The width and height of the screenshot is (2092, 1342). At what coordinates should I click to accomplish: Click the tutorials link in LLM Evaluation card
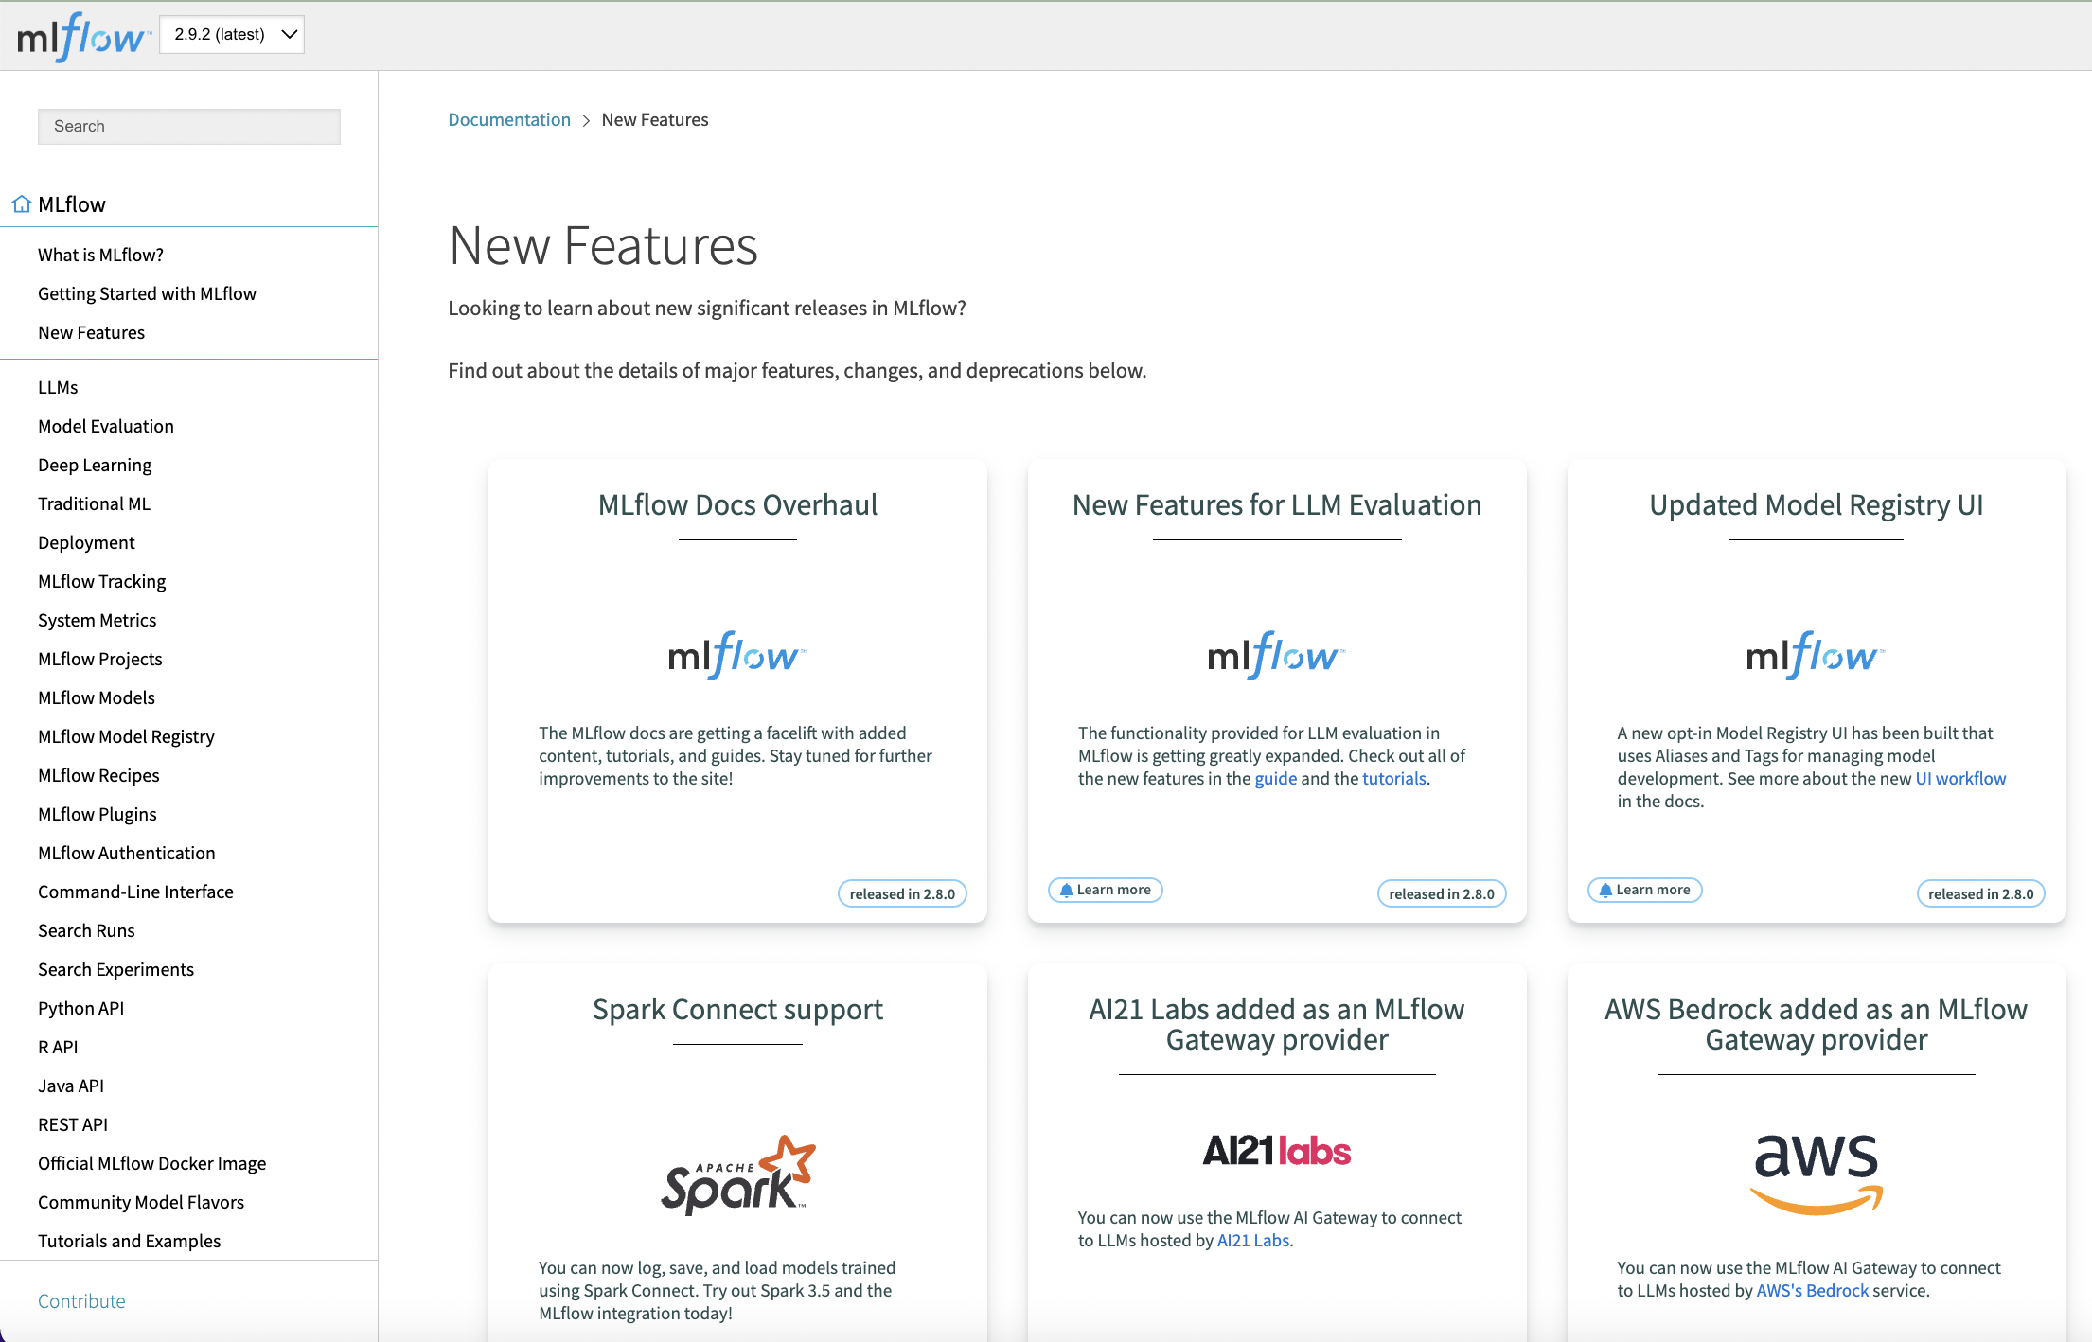pos(1393,778)
